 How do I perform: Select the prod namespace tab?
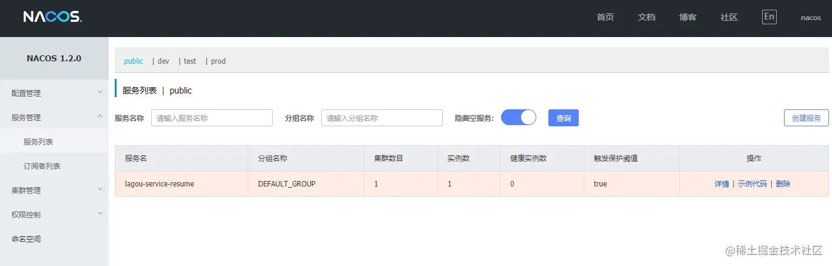(x=218, y=61)
